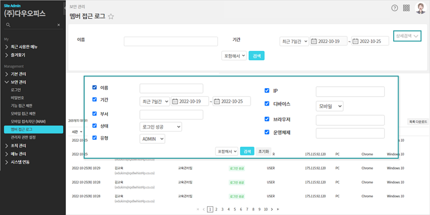Uncheck the IP checkbox
This screenshot has width=430, height=215.
pos(267,91)
